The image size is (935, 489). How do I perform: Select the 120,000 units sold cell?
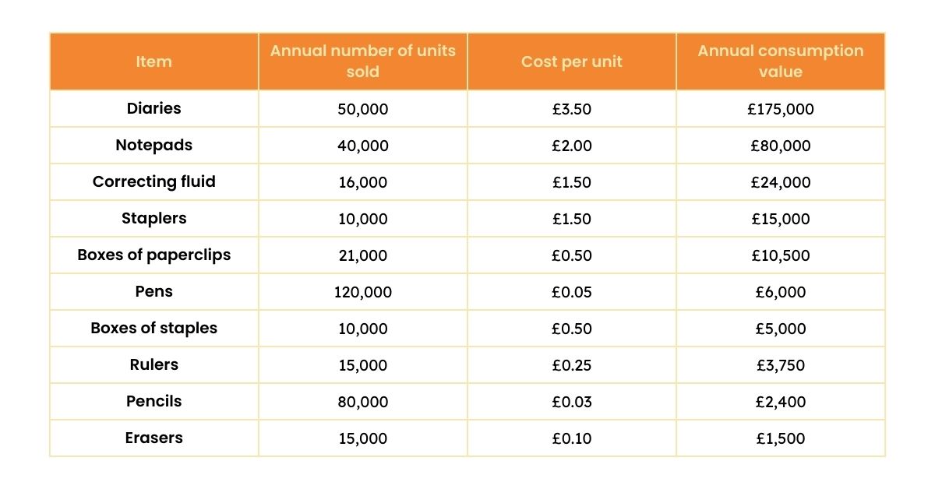pyautogui.click(x=362, y=292)
